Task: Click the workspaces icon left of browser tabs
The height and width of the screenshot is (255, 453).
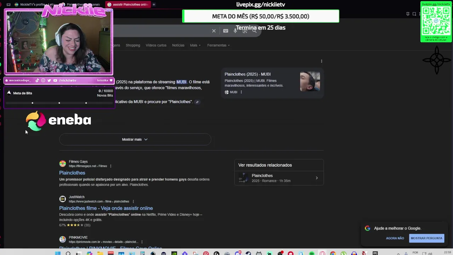Action: 8,5
